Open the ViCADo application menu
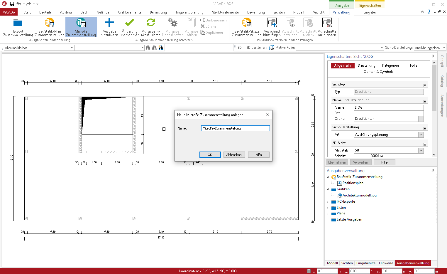This screenshot has width=447, height=274. 9,12
